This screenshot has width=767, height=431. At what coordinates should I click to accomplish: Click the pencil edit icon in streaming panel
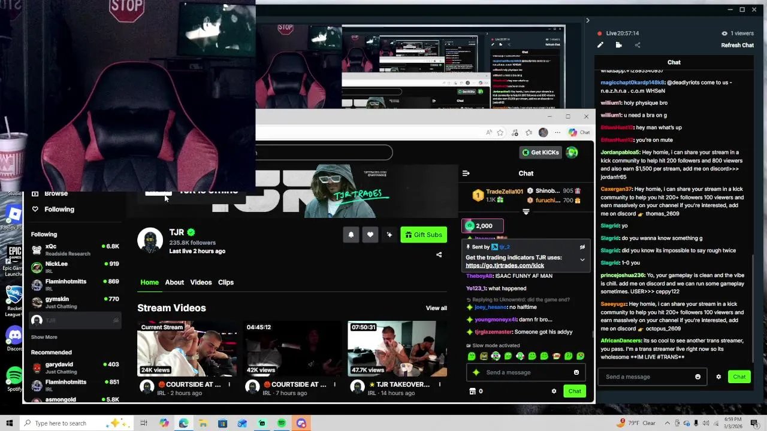click(x=600, y=45)
